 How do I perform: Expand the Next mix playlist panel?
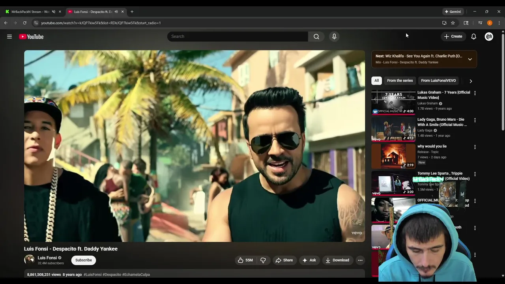[x=470, y=59]
